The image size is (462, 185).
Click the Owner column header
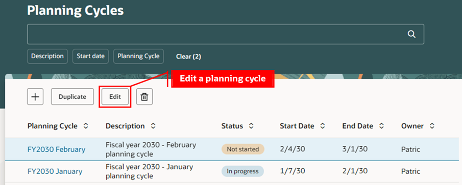pos(412,126)
